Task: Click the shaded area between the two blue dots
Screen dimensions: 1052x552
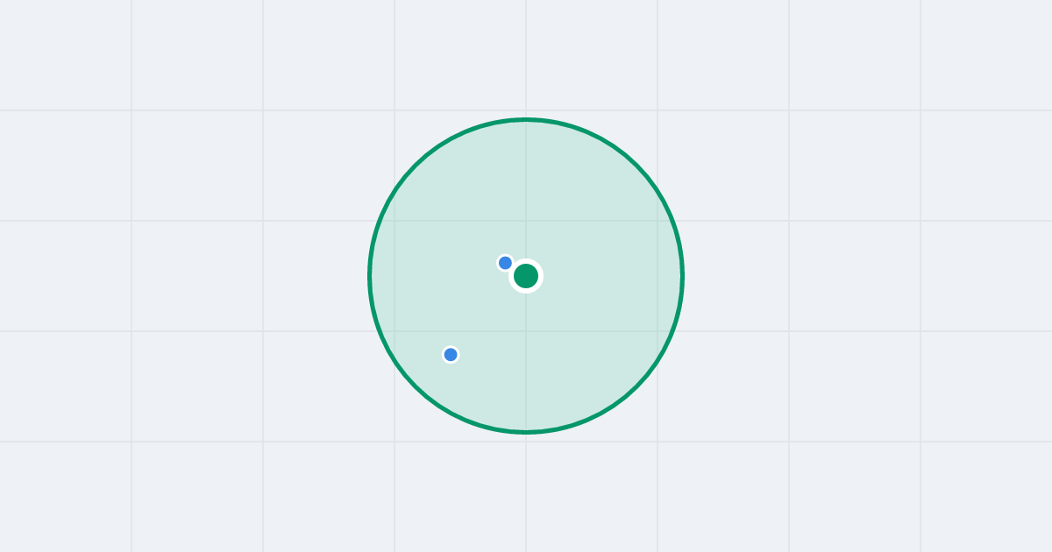Action: click(x=478, y=308)
